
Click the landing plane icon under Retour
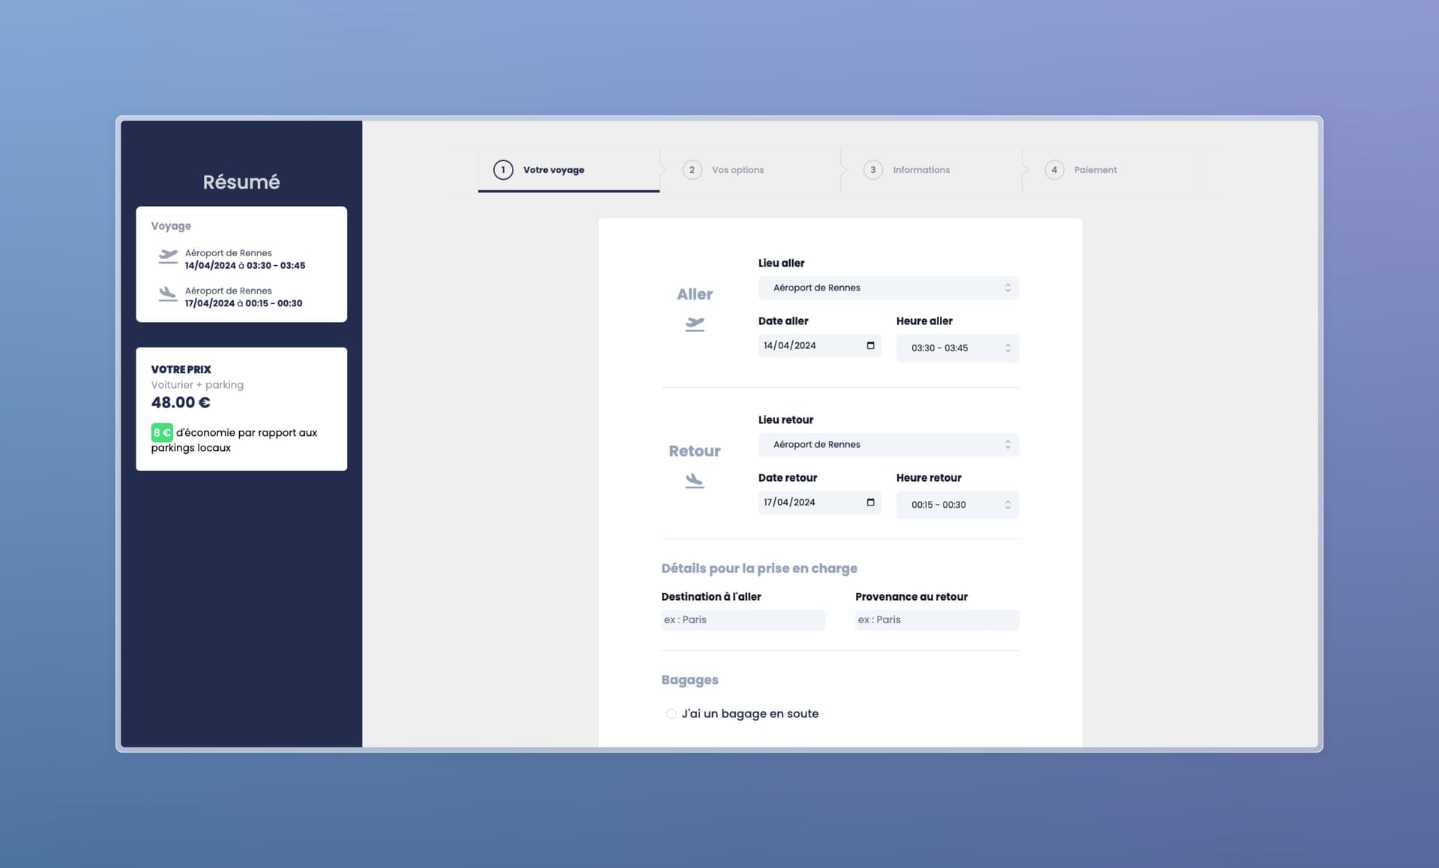coord(695,481)
